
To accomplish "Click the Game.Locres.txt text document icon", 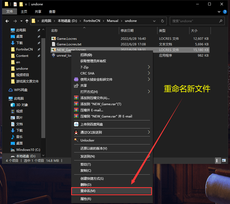I will pos(53,44).
